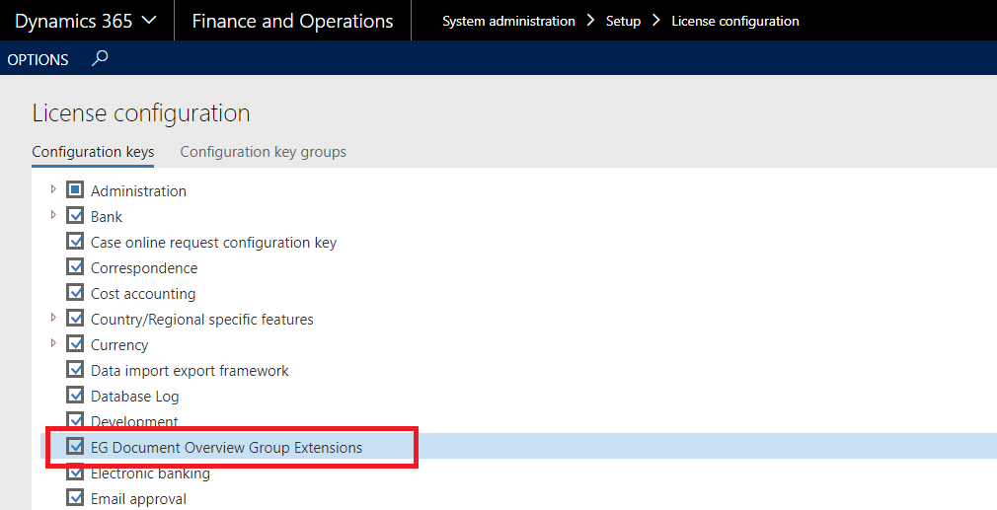997x510 pixels.
Task: Expand the Administration tree node
Action: 53,189
